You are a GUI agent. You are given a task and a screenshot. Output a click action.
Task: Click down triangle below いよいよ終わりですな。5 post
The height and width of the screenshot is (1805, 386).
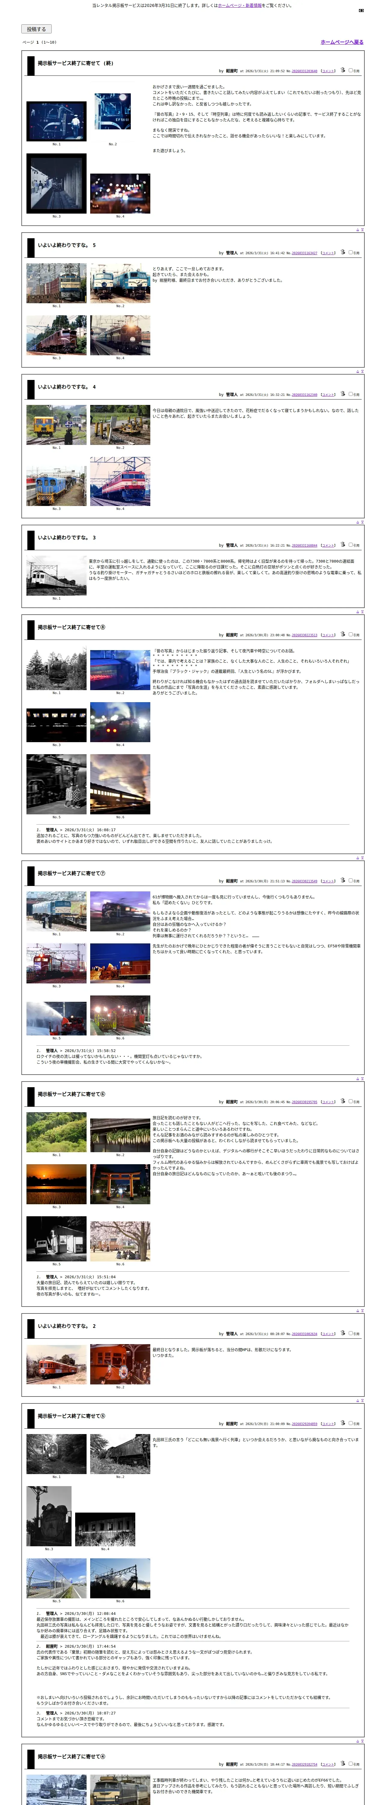(x=362, y=371)
